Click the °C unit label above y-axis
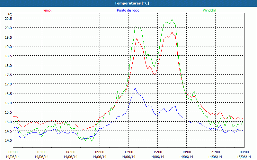Image resolution: width=257 pixels, height=160 pixels. [x=10, y=14]
